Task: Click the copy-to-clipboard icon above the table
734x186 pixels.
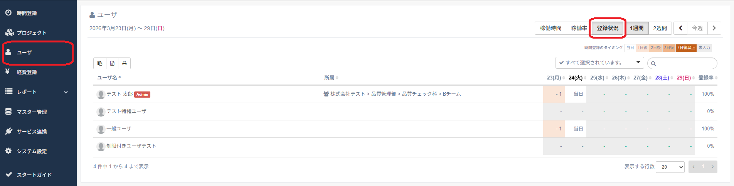Action: (x=100, y=63)
